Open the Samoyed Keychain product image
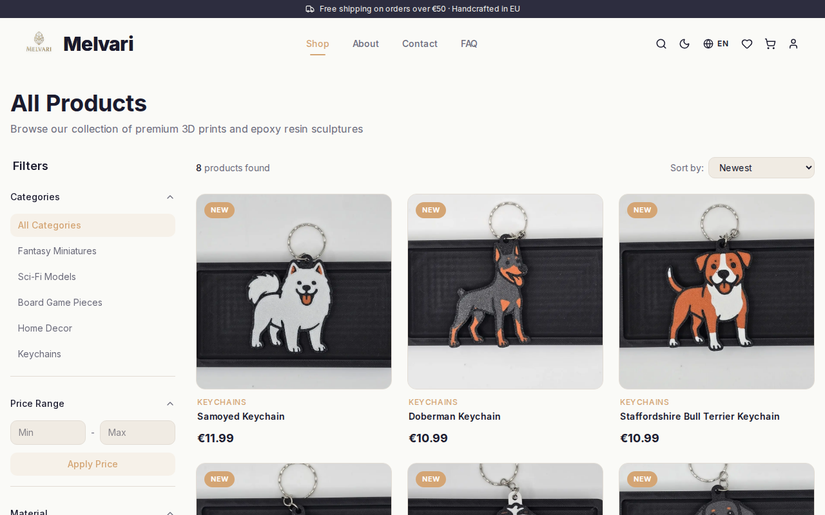Image resolution: width=825 pixels, height=515 pixels. coord(294,292)
